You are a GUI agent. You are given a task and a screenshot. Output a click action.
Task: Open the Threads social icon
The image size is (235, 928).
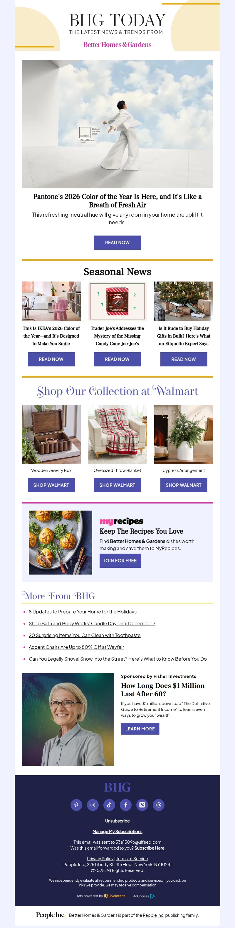pyautogui.click(x=159, y=805)
